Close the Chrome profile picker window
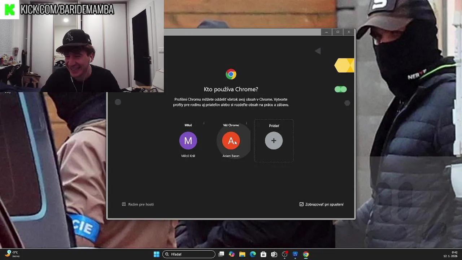Screen dimensions: 462x260 [349, 32]
